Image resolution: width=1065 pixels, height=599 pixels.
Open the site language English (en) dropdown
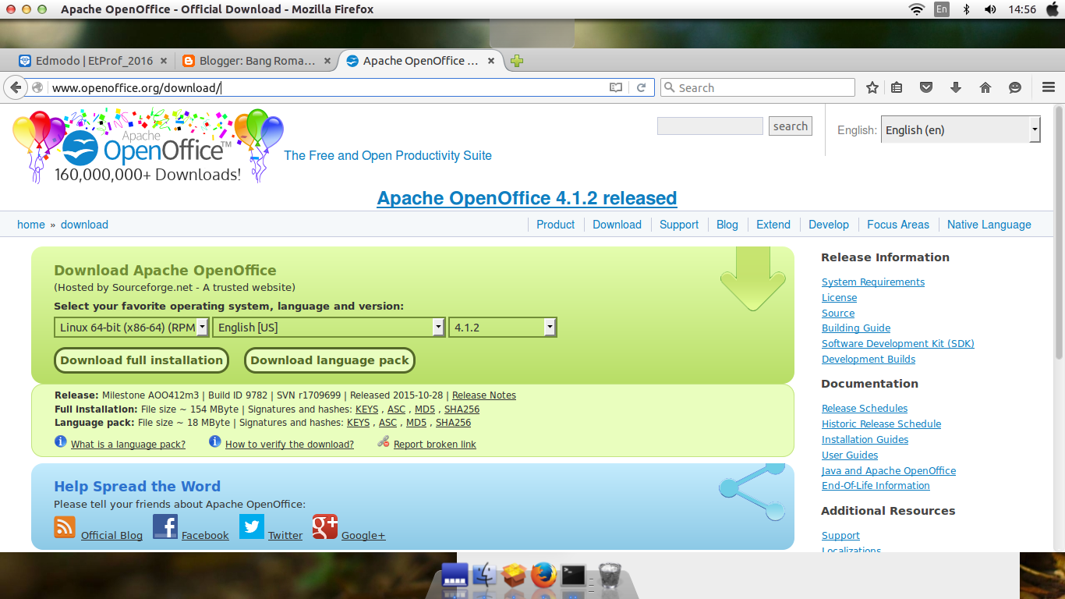click(961, 130)
